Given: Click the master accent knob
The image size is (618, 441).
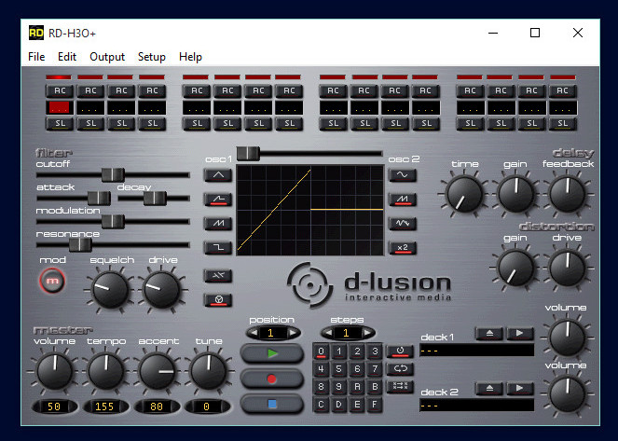Looking at the screenshot, I should pyautogui.click(x=158, y=371).
